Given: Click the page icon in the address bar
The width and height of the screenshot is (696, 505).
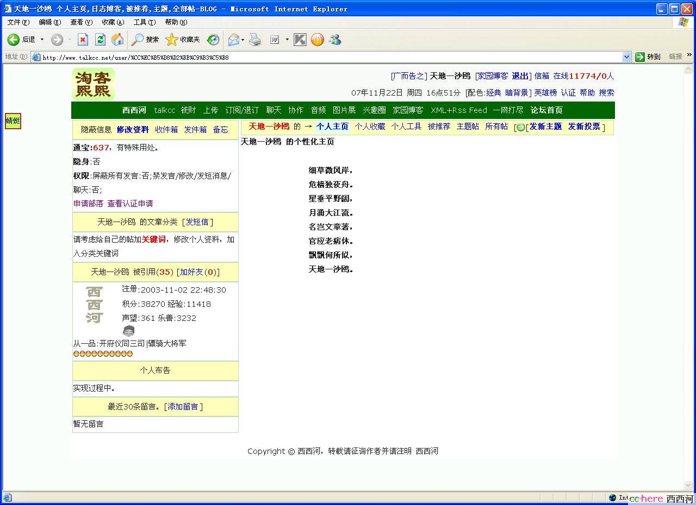Looking at the screenshot, I should 36,57.
